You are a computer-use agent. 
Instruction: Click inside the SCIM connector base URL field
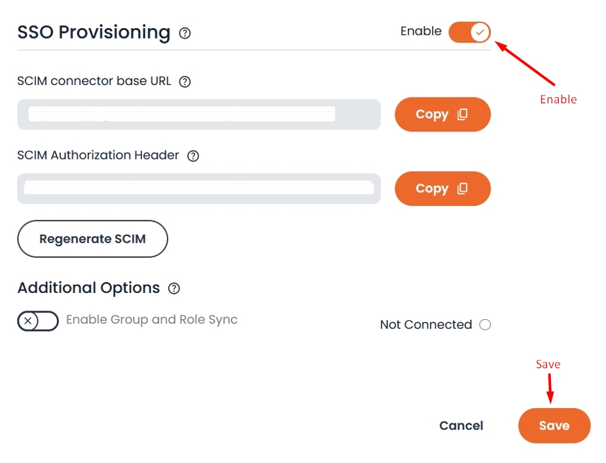click(x=199, y=114)
